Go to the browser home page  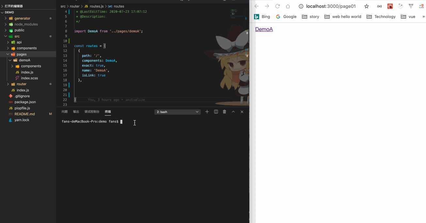288,6
